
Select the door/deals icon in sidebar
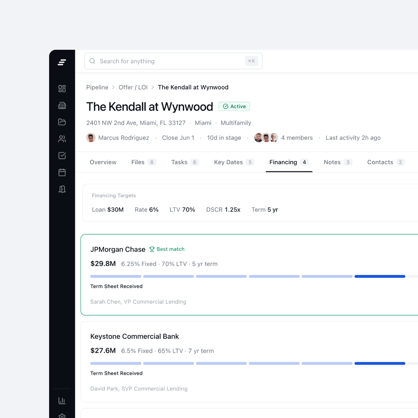pos(62,189)
